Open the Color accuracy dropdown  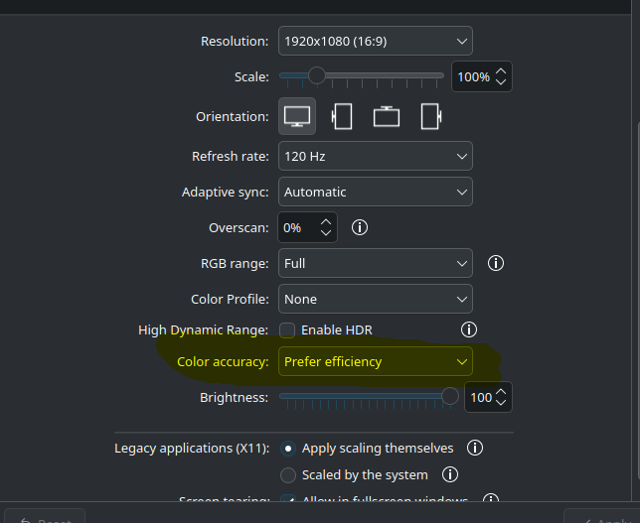[x=375, y=361]
